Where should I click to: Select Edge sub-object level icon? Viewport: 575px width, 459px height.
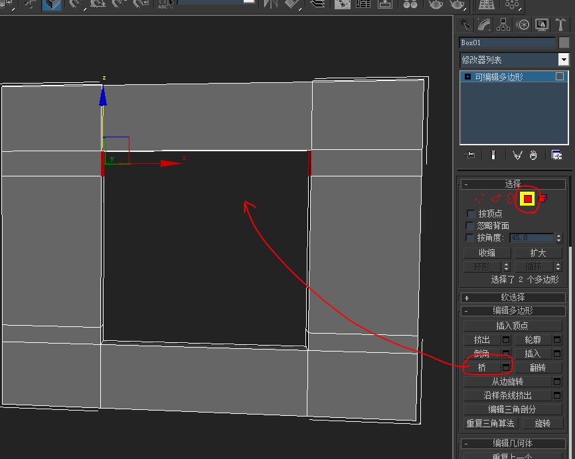click(x=496, y=198)
